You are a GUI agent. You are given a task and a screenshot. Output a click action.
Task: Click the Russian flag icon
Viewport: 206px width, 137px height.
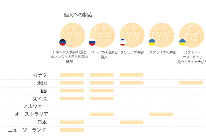[x=92, y=42]
